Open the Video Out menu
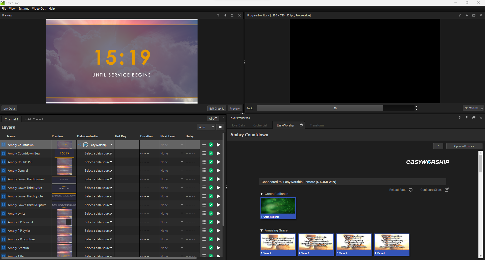 39,9
